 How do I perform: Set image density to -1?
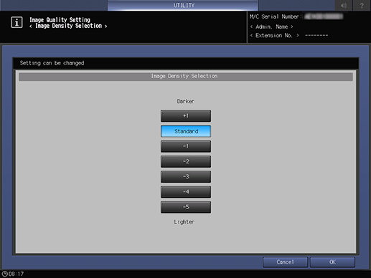186,146
